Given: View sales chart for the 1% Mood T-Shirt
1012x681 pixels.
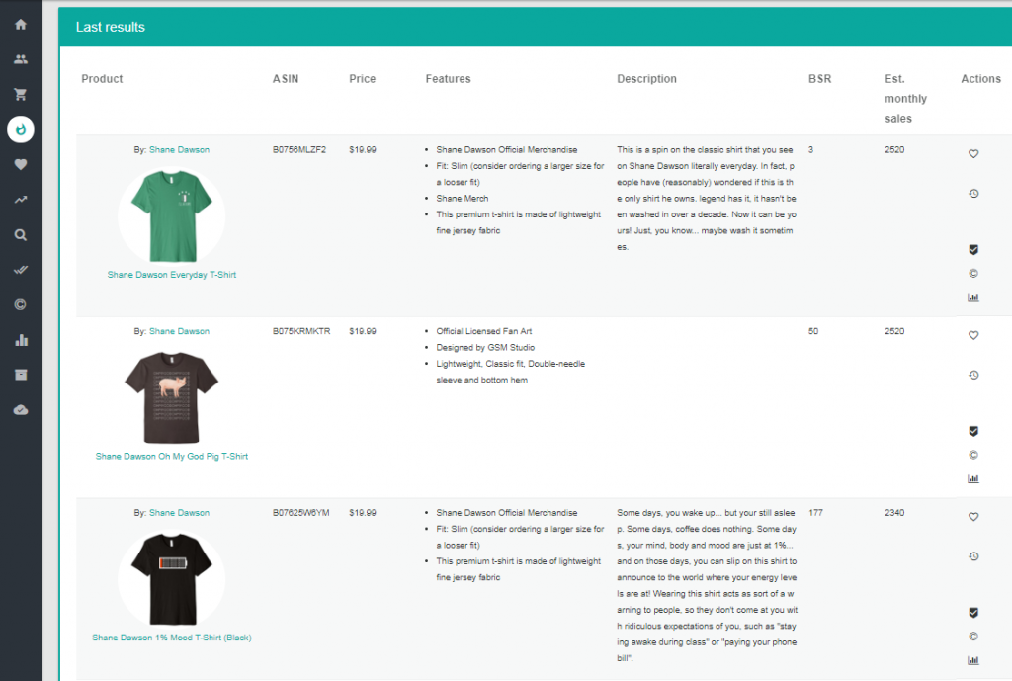Looking at the screenshot, I should (973, 659).
